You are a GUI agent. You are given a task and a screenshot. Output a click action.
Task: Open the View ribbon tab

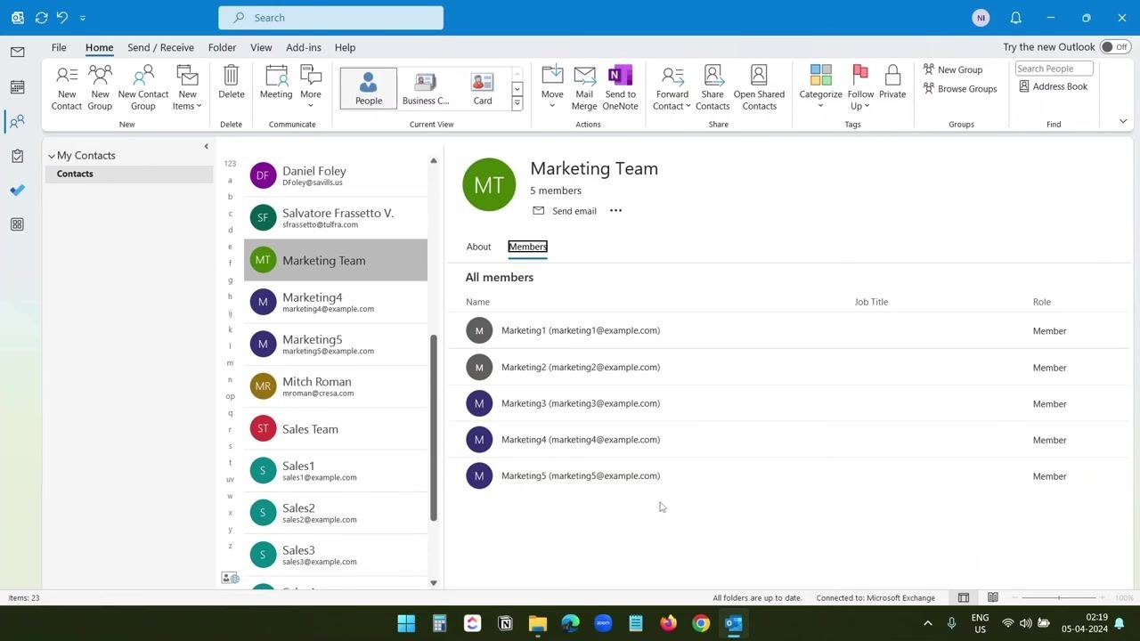pyautogui.click(x=261, y=47)
